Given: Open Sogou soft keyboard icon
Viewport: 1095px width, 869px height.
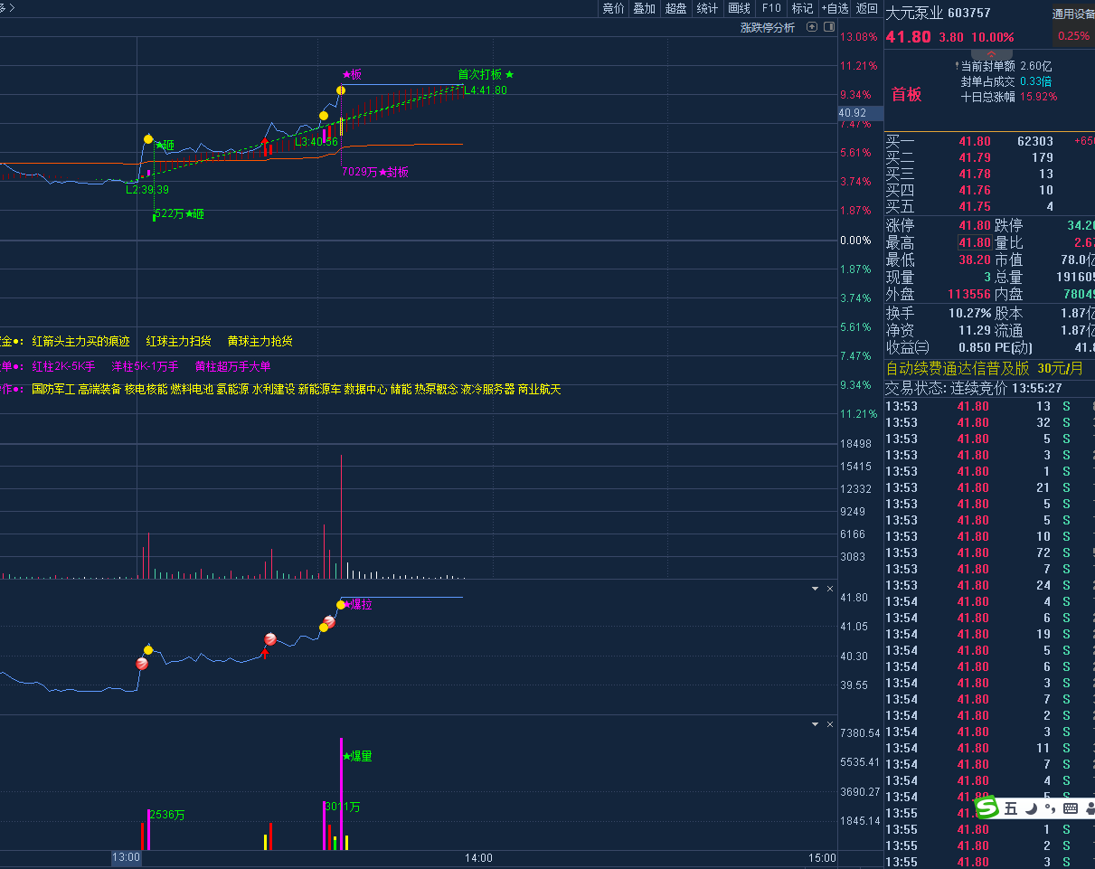Looking at the screenshot, I should pos(1071,808).
